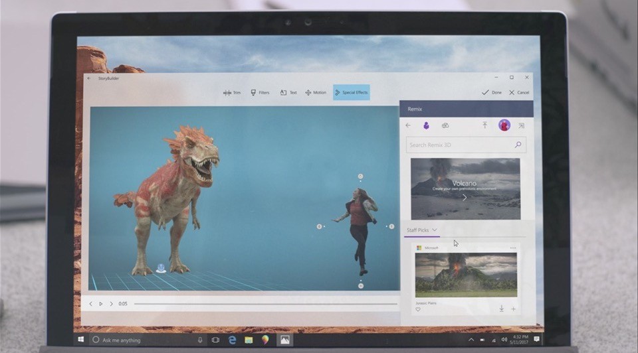Add Jurassic Plains with plus icon
Image resolution: width=638 pixels, height=353 pixels.
coord(514,309)
